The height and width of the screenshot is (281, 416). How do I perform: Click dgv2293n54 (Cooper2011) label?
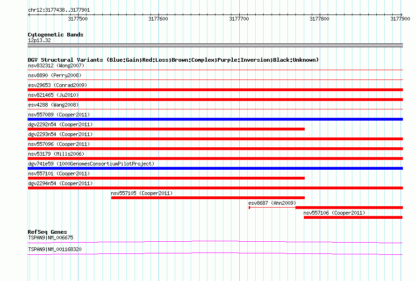(60, 134)
